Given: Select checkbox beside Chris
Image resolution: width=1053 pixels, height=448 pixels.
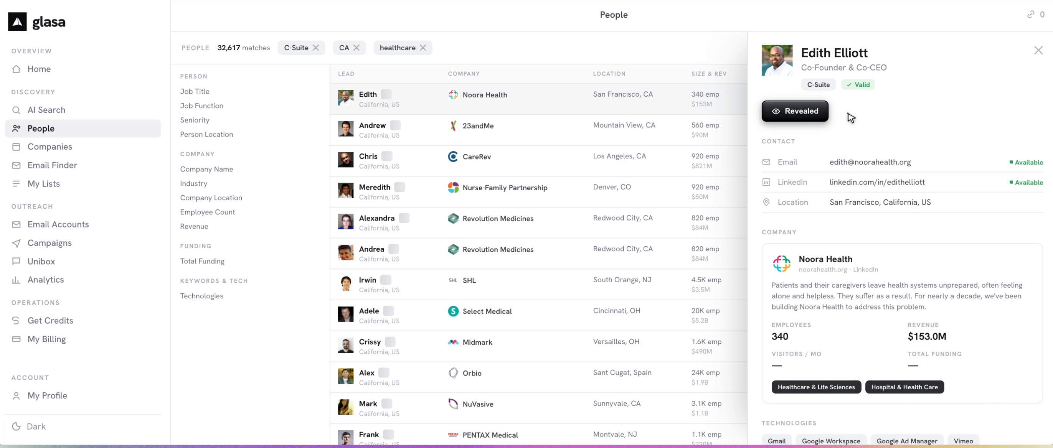Looking at the screenshot, I should click(387, 156).
